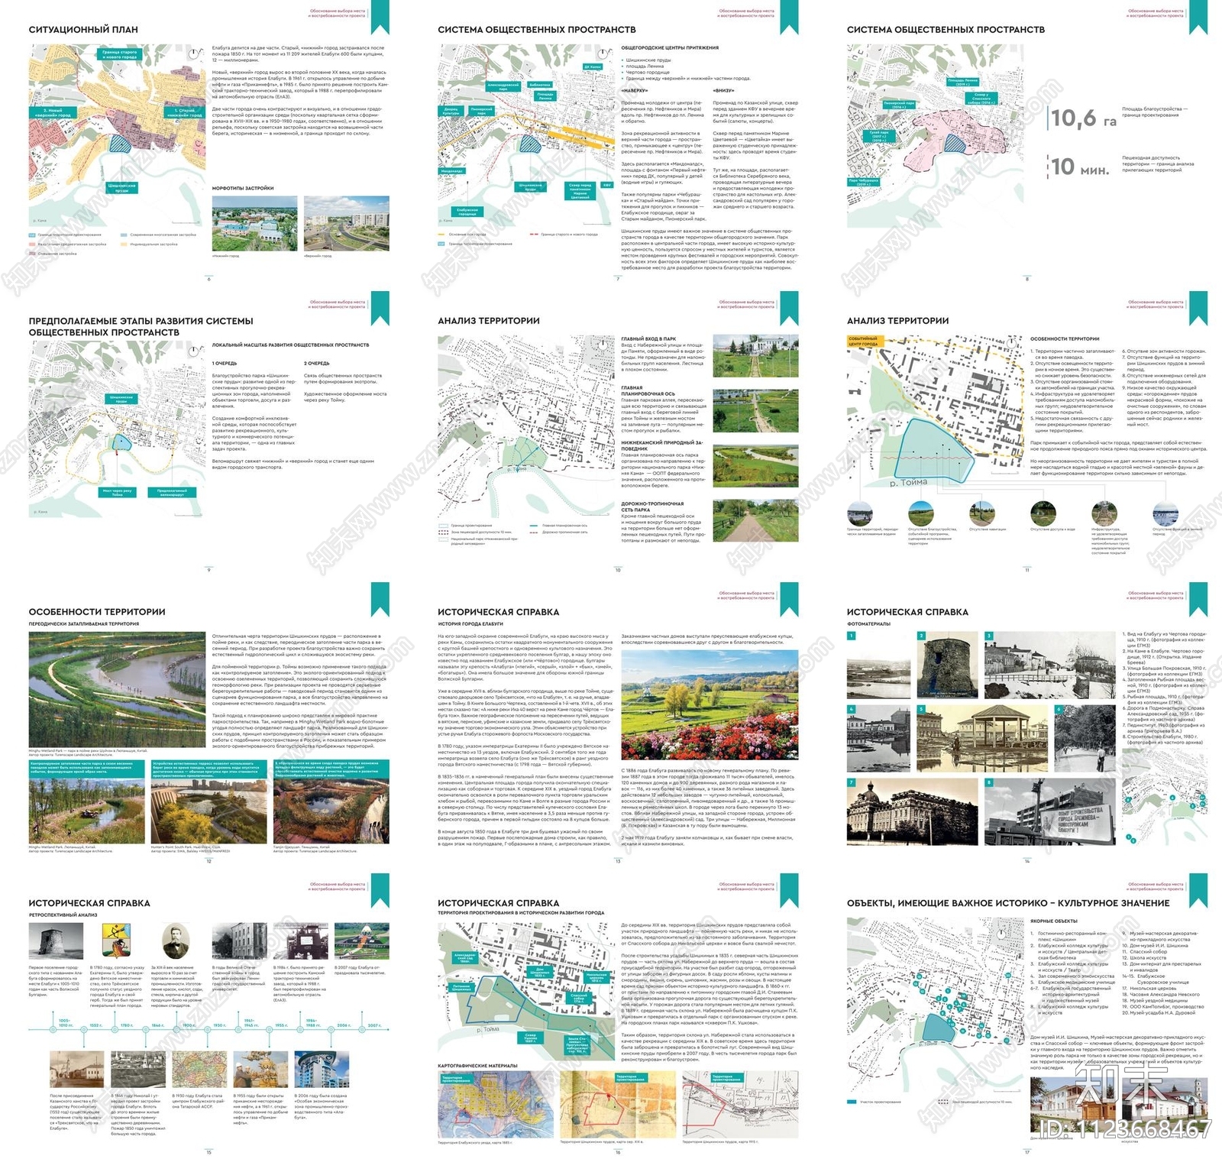Open the «Верхний» город aerial photo
The image size is (1222, 1159).
coord(346,223)
